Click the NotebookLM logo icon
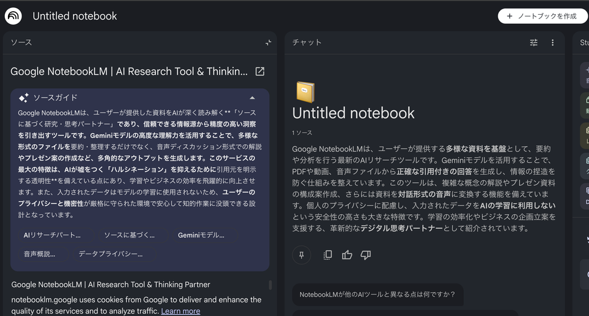 13,16
